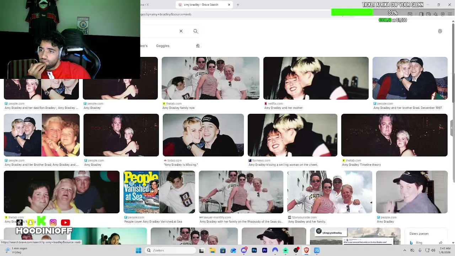Click the people.com source link under brother Brad 1997
The width and height of the screenshot is (455, 256).
click(x=385, y=103)
